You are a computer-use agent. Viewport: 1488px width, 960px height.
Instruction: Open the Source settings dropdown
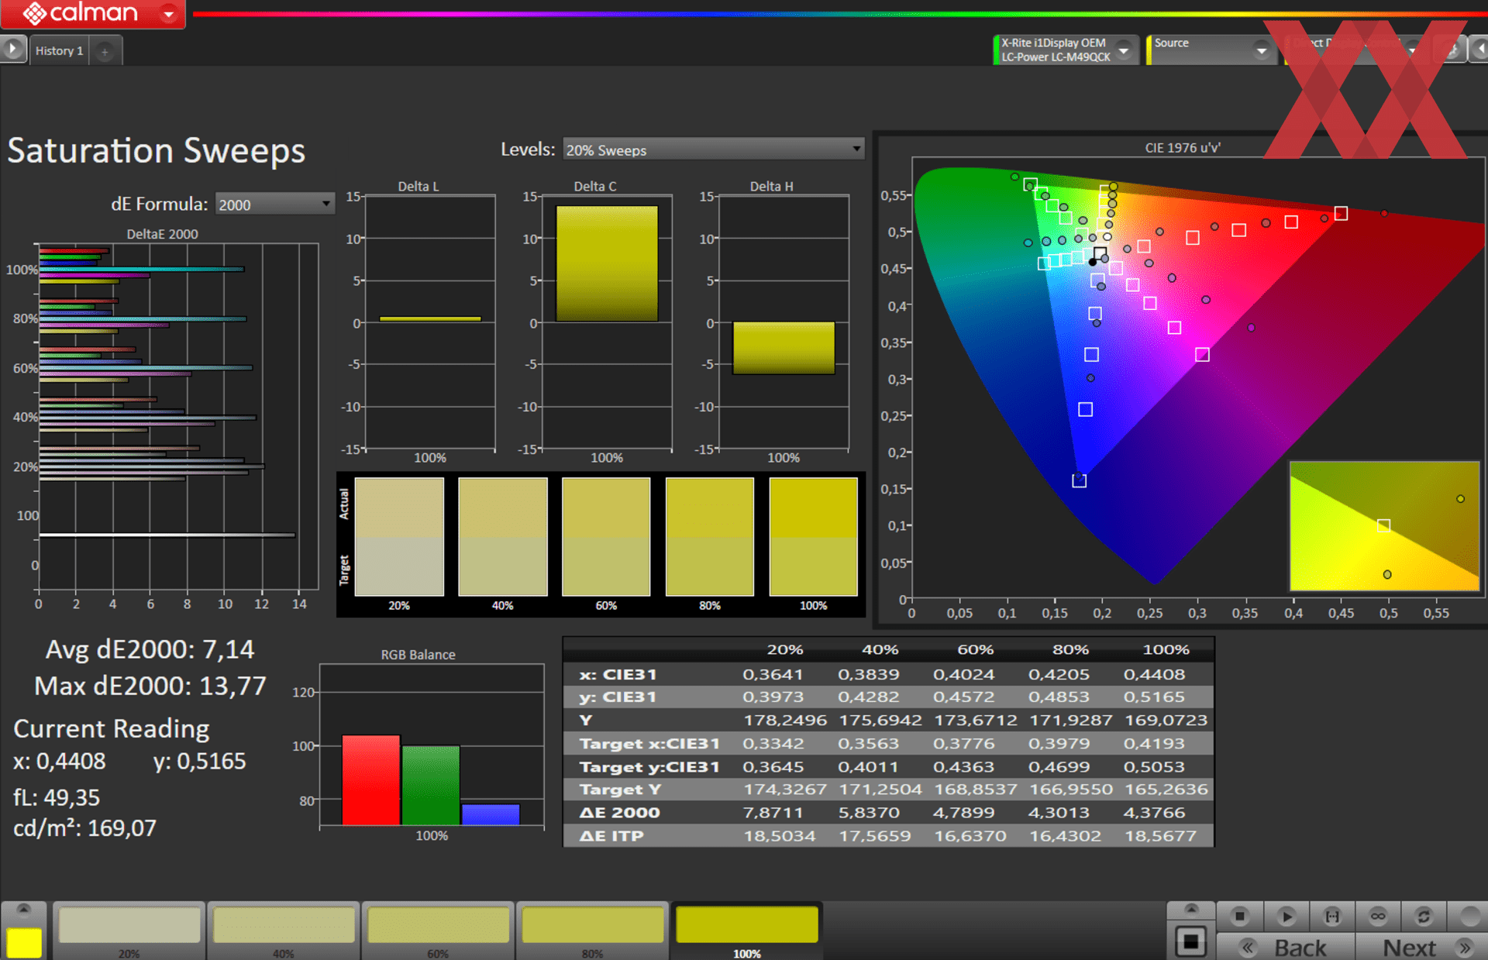click(x=1261, y=50)
